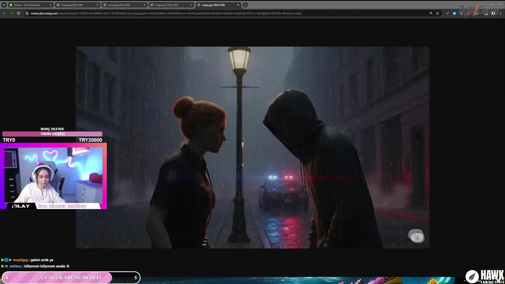Go forward using the browser forward arrow
This screenshot has height=284, width=505.
(11, 13)
